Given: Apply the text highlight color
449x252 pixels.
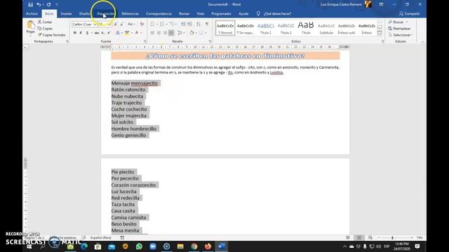Looking at the screenshot, I should coord(127,33).
